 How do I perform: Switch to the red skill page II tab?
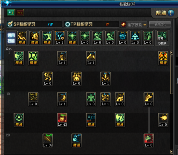[x=20, y=12]
